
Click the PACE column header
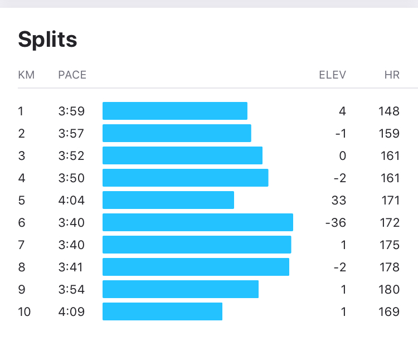coord(72,75)
